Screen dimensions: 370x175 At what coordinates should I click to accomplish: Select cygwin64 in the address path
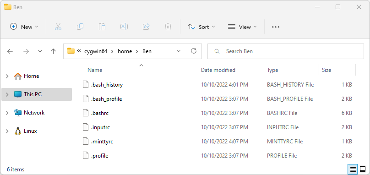(x=96, y=51)
